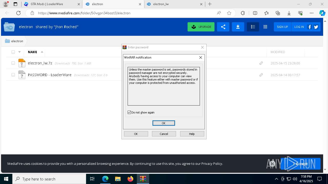
Task: Select the electron_lw.7z row checkbox
Action: [13, 63]
